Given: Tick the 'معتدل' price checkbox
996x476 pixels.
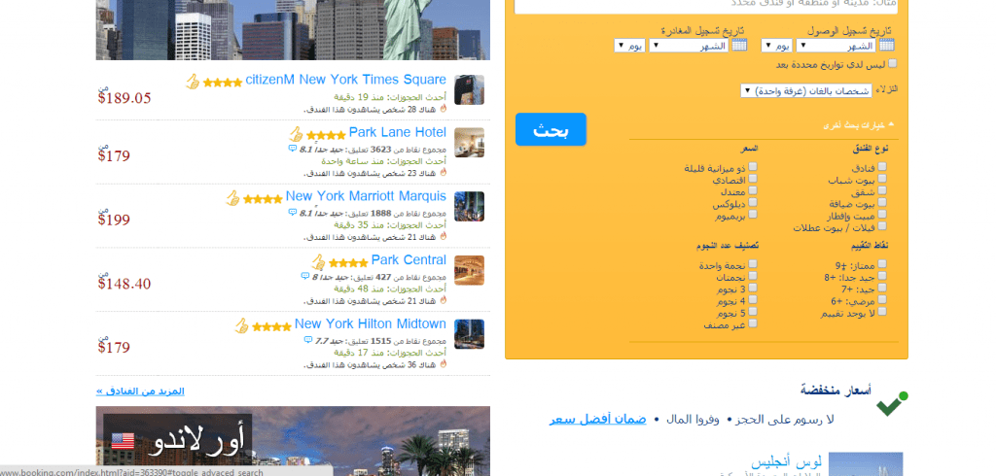Looking at the screenshot, I should click(753, 190).
